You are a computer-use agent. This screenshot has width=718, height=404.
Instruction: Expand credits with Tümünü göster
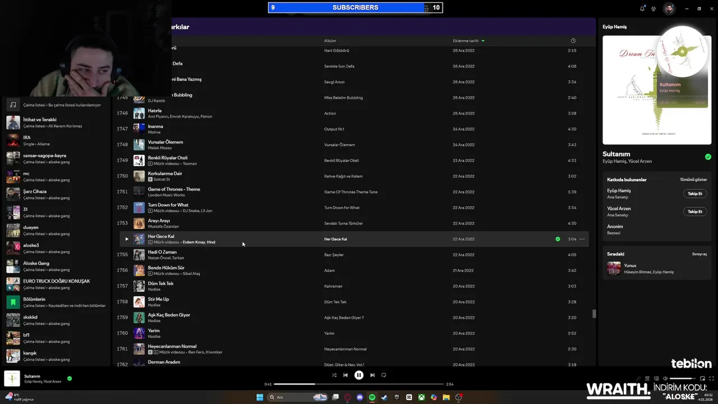[693, 180]
